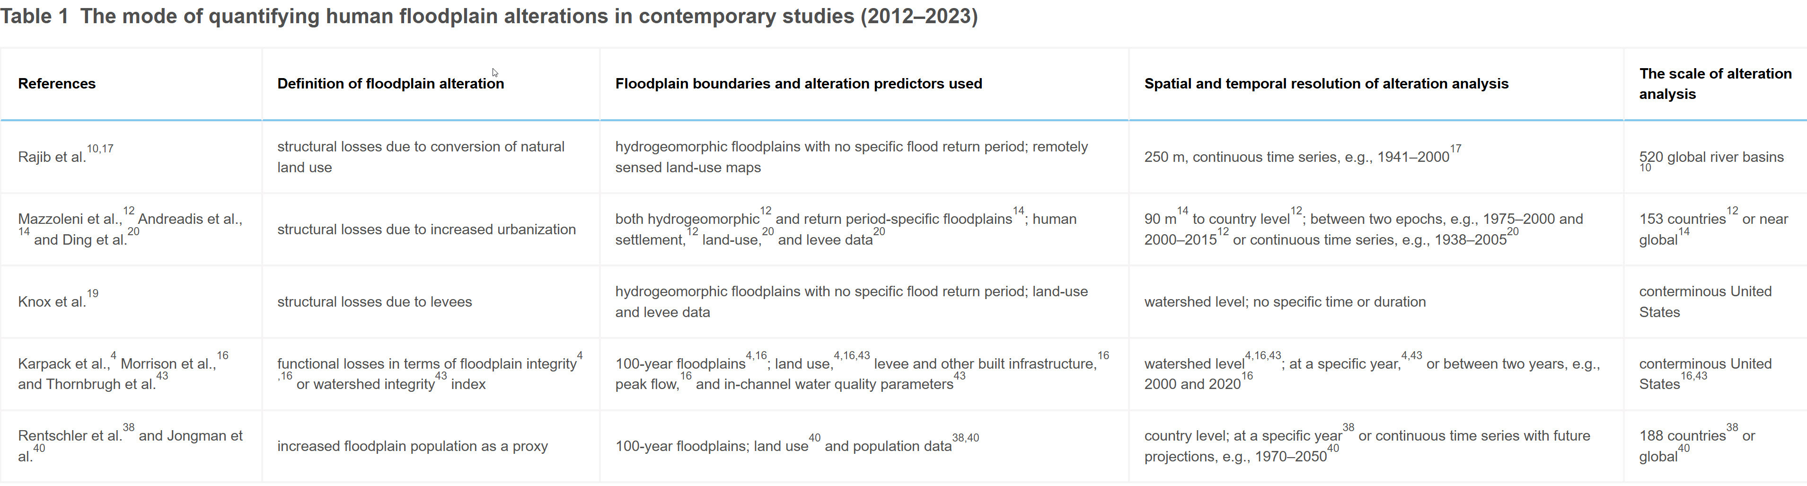This screenshot has height=486, width=1807.
Task: Open citation 43 after Thornbrugh et al.
Action: [162, 376]
